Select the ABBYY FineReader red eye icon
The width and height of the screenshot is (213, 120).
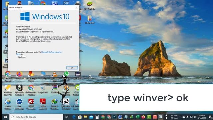(31, 104)
